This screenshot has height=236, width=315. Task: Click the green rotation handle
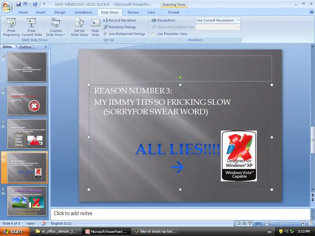click(180, 77)
